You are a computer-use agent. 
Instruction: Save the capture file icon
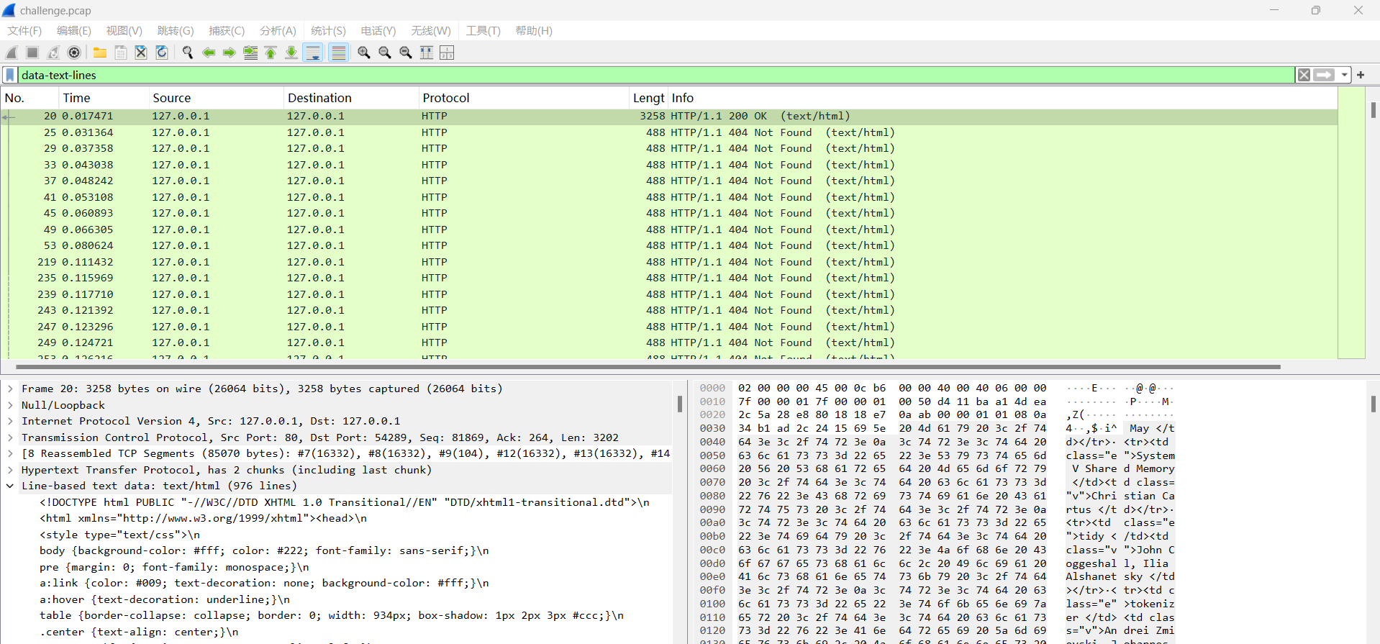(121, 53)
